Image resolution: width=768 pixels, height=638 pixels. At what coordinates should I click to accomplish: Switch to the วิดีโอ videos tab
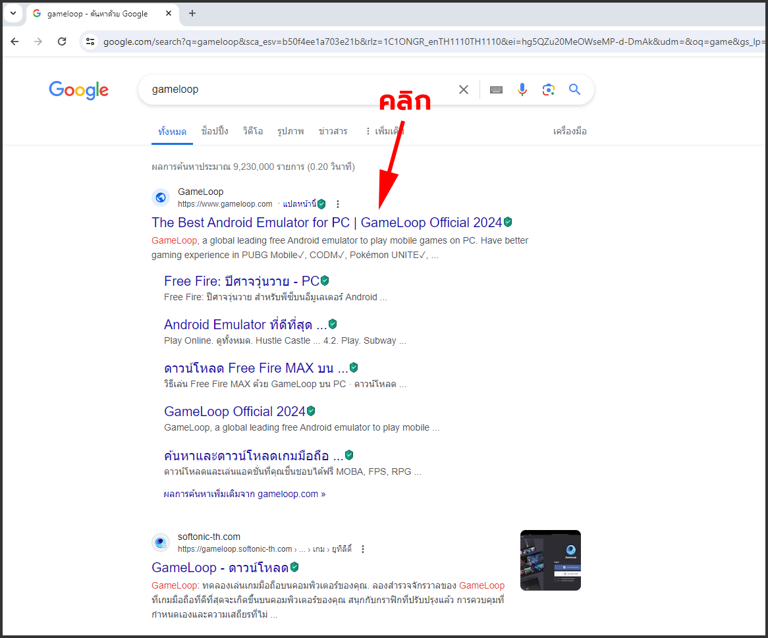pyautogui.click(x=252, y=131)
